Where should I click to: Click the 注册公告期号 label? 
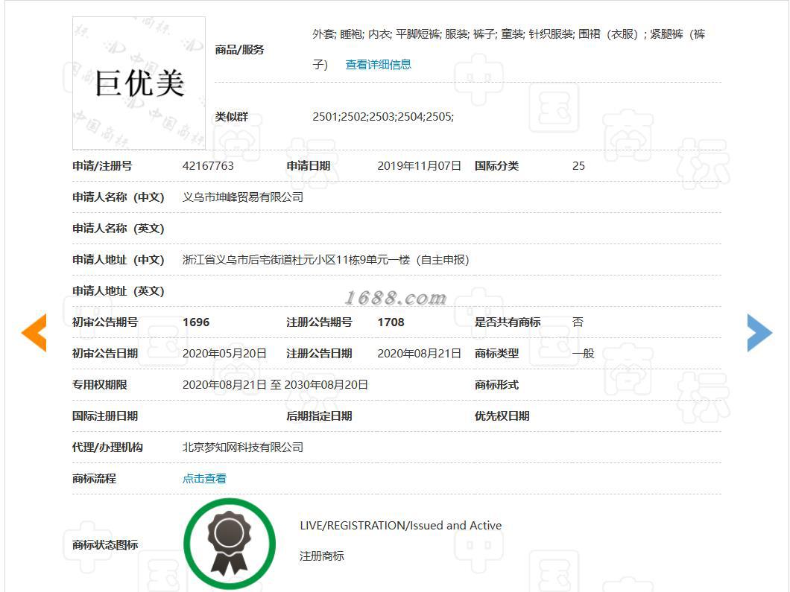(320, 322)
